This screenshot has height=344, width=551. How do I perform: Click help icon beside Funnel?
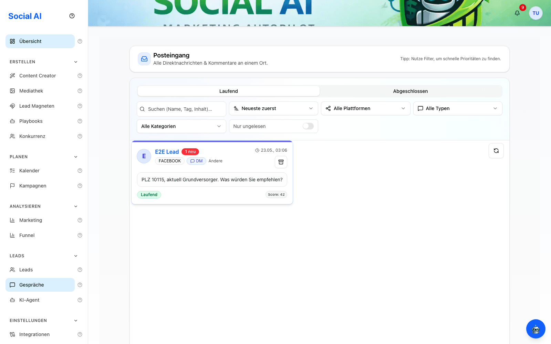80,235
